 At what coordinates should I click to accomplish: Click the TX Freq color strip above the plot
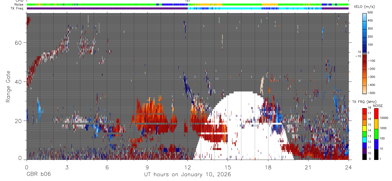187,8
